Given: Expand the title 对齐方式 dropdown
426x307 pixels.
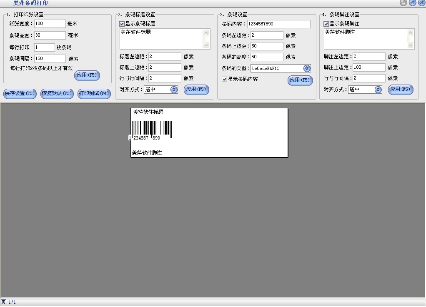Looking at the screenshot, I should [174, 89].
